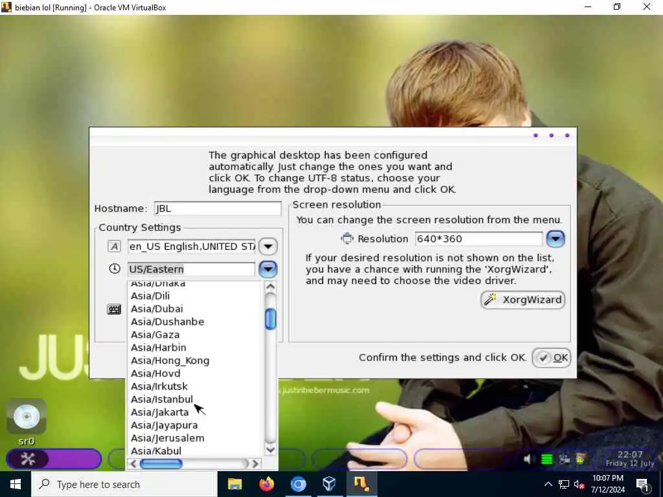Click the guest tray network icon

564,459
